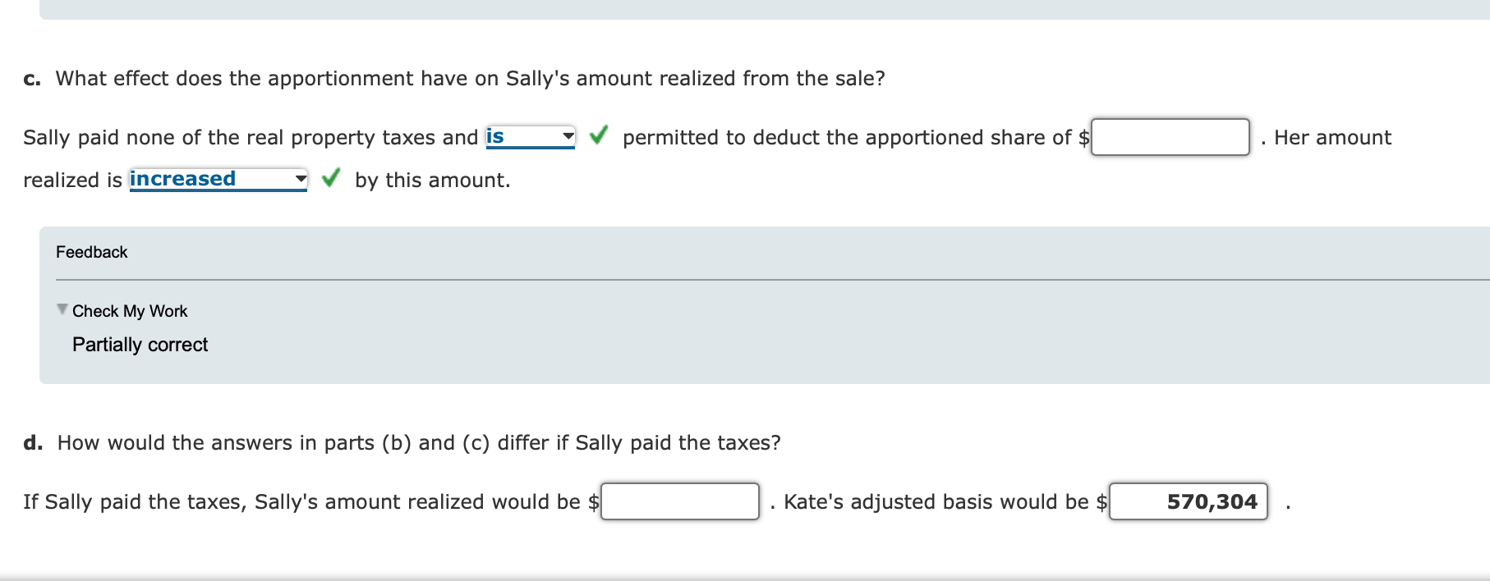The width and height of the screenshot is (1490, 581).
Task: Click the 'Partially correct' feedback text
Action: pyautogui.click(x=140, y=344)
